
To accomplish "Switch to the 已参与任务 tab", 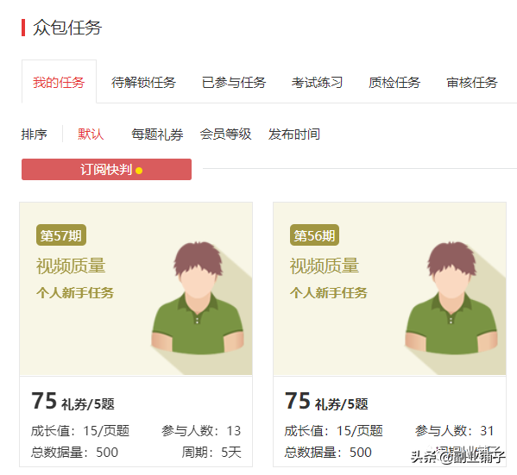I will pos(234,83).
